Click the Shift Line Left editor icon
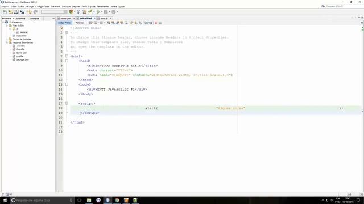The height and width of the screenshot is (204, 364). point(146,23)
